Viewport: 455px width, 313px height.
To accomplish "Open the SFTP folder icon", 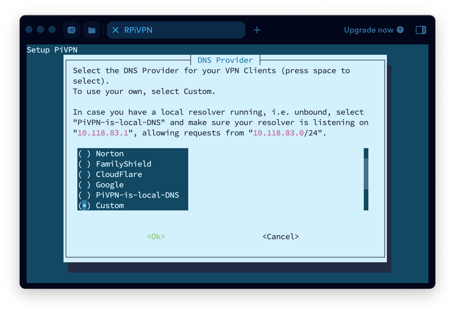I will (x=92, y=30).
